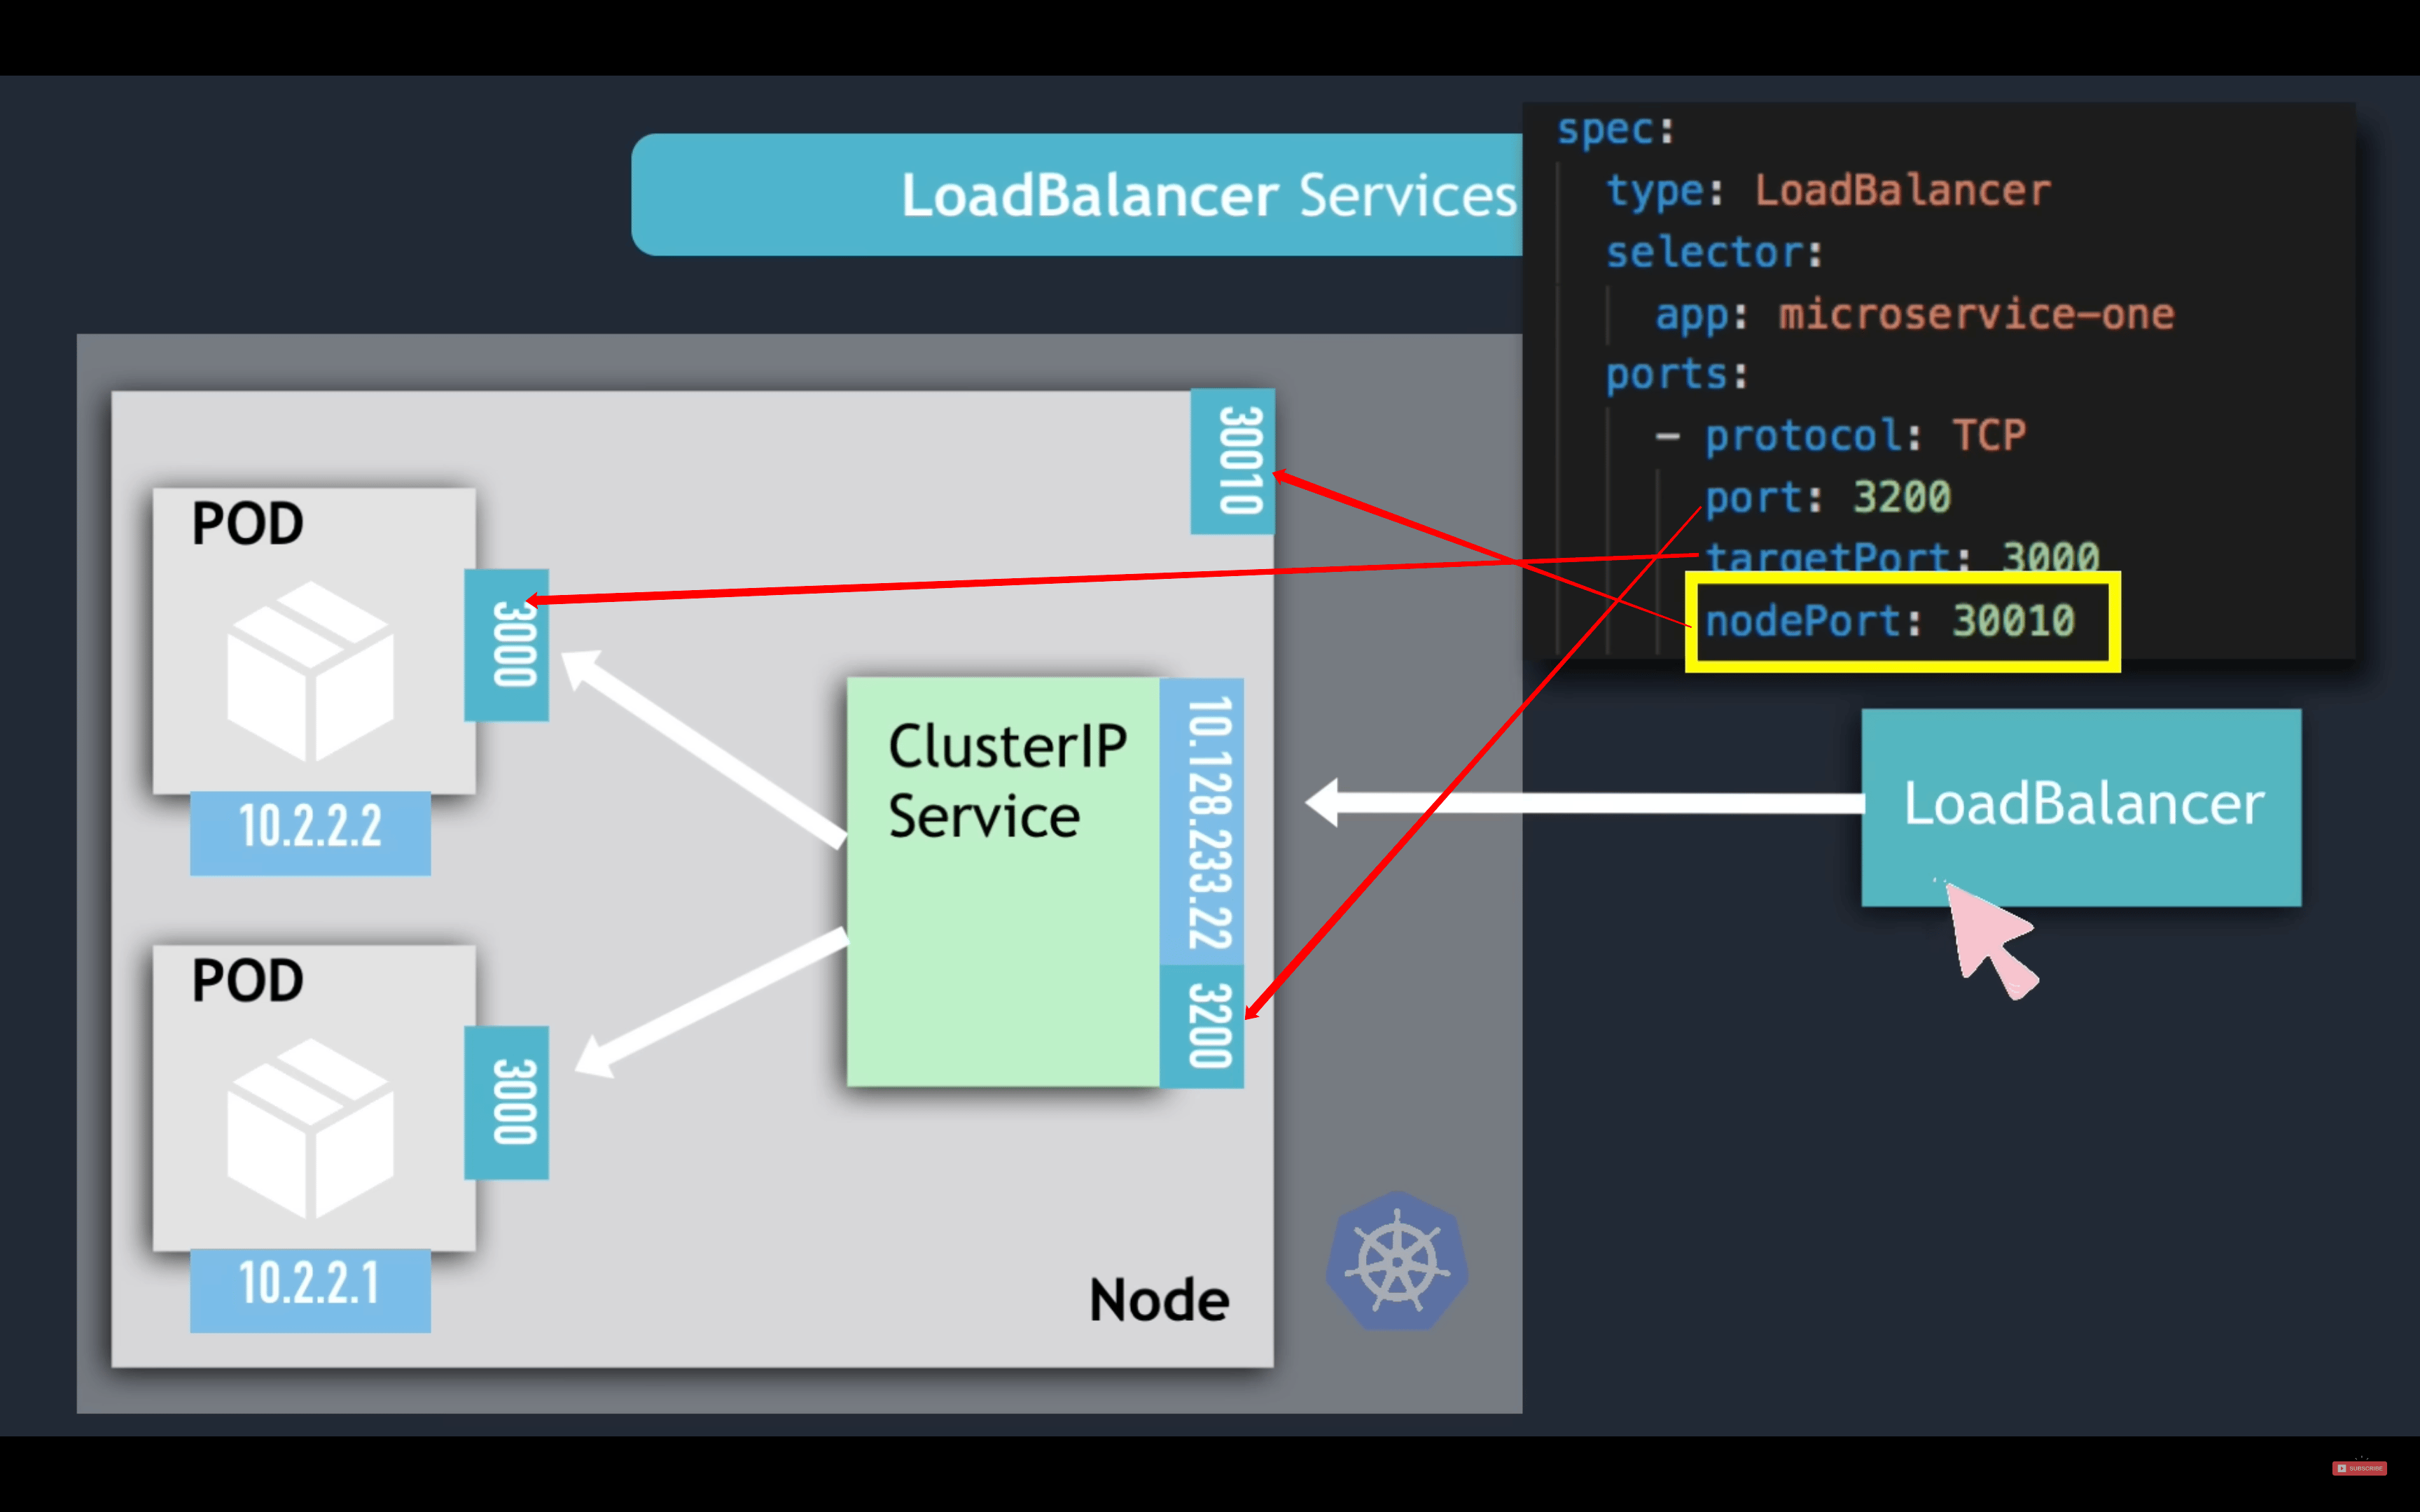The height and width of the screenshot is (1512, 2420).
Task: Click the bottom POD box icon
Action: 310,1128
